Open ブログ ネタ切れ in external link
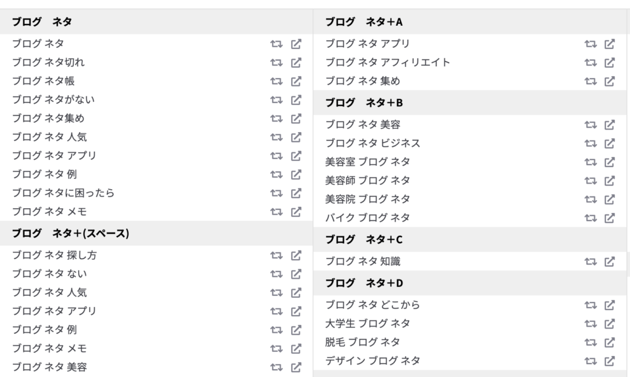Screen dimensions: 630x377 [296, 63]
